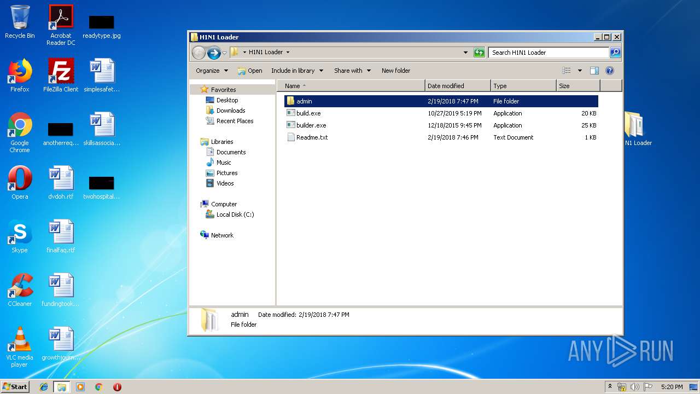This screenshot has height=394, width=700.
Task: Launch Skype from the desktop
Action: 20,236
